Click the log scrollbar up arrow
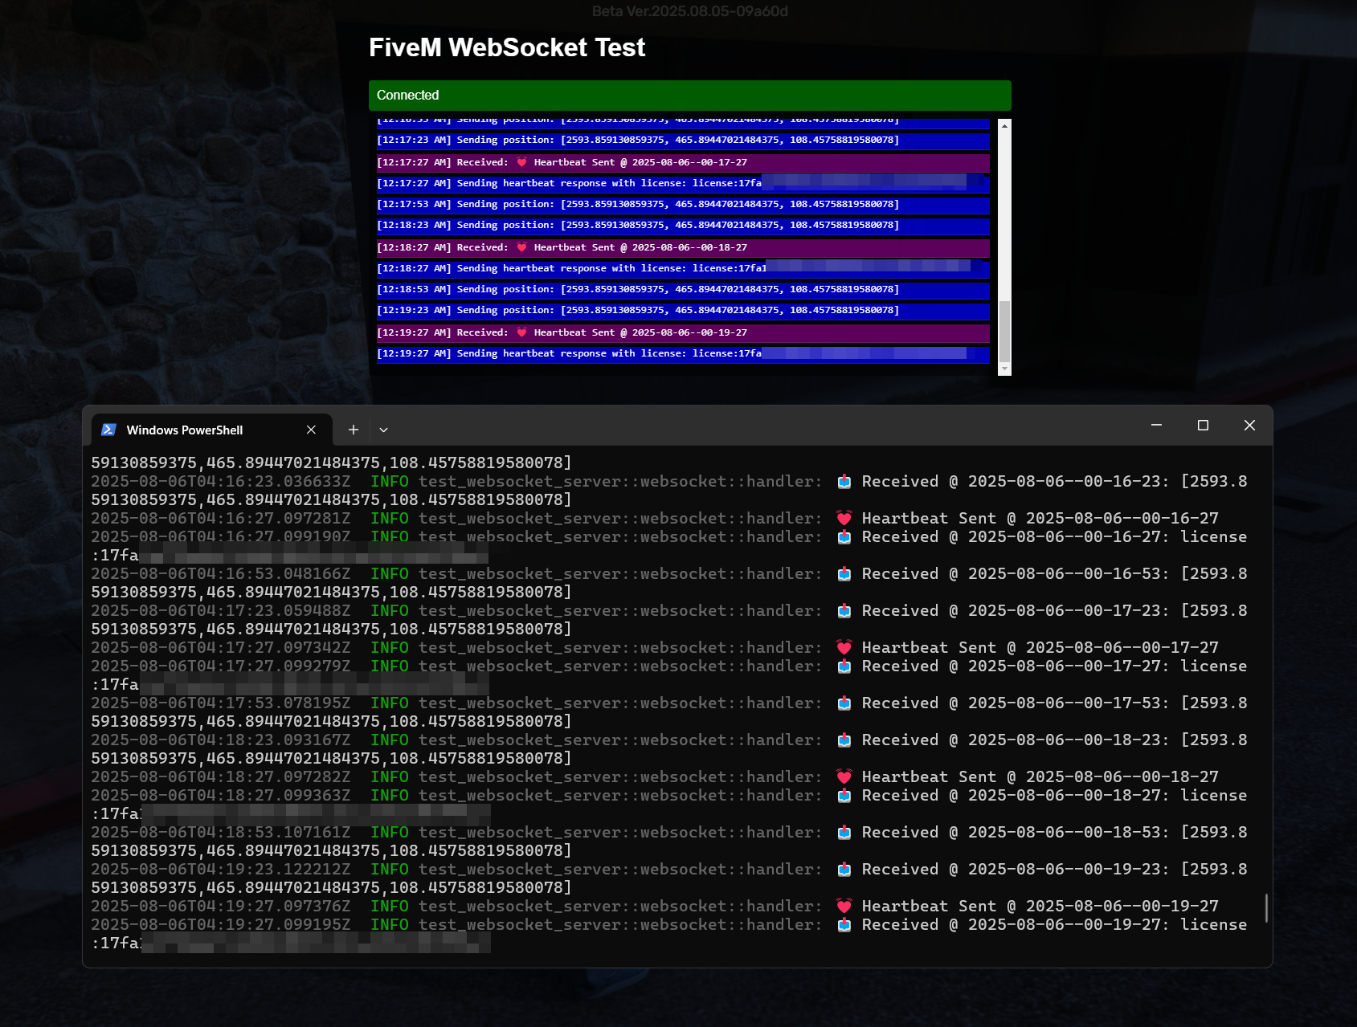Image resolution: width=1357 pixels, height=1027 pixels. pyautogui.click(x=1004, y=125)
